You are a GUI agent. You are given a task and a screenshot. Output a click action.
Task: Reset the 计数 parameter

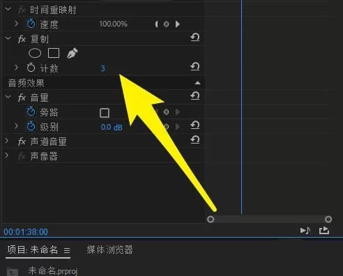195,66
